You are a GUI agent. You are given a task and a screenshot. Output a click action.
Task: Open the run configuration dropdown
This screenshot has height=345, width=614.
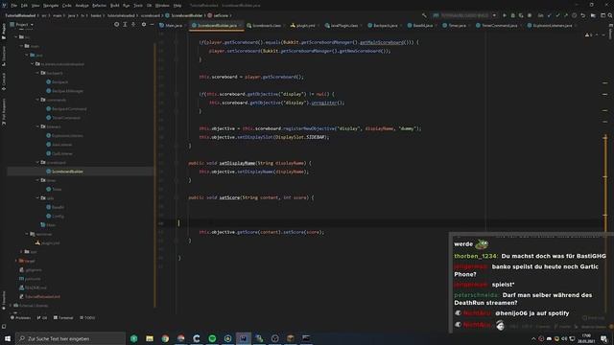[464, 15]
